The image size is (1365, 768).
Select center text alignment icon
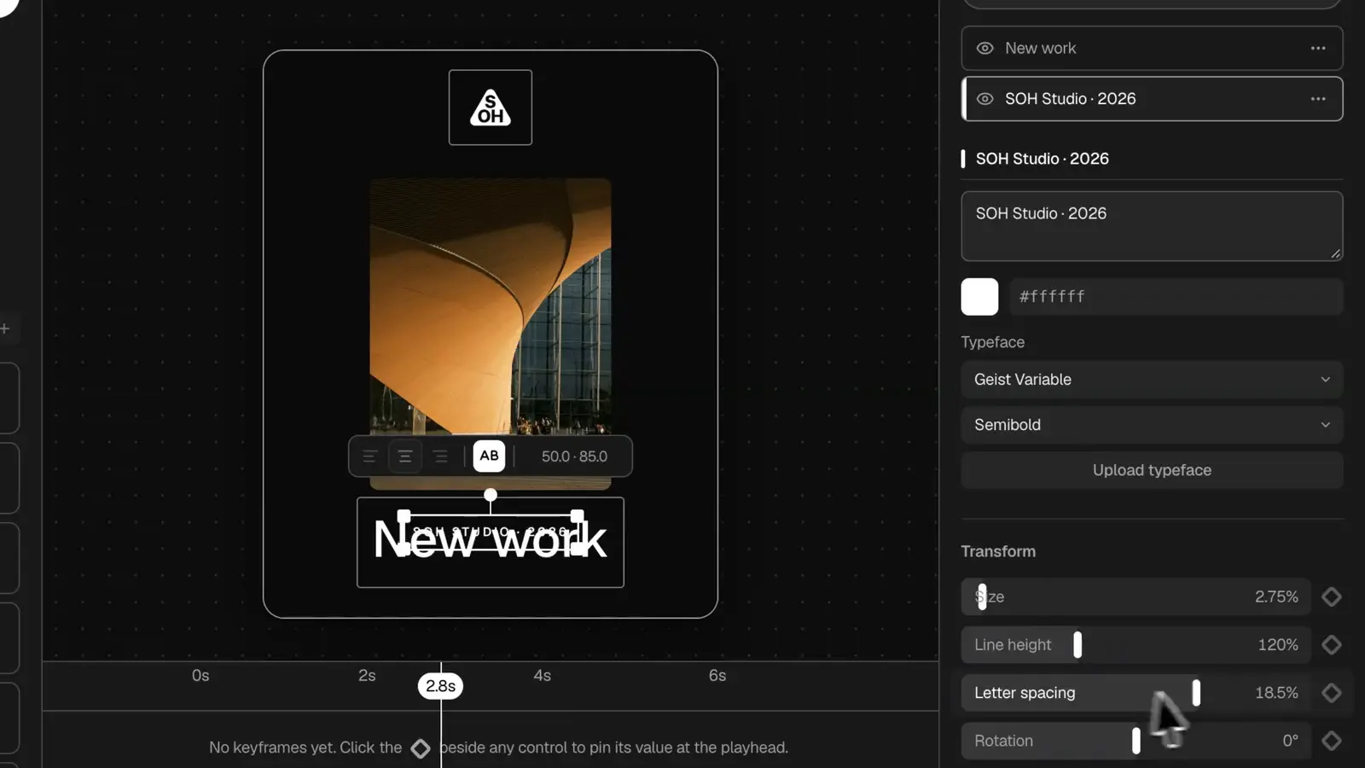tap(405, 457)
